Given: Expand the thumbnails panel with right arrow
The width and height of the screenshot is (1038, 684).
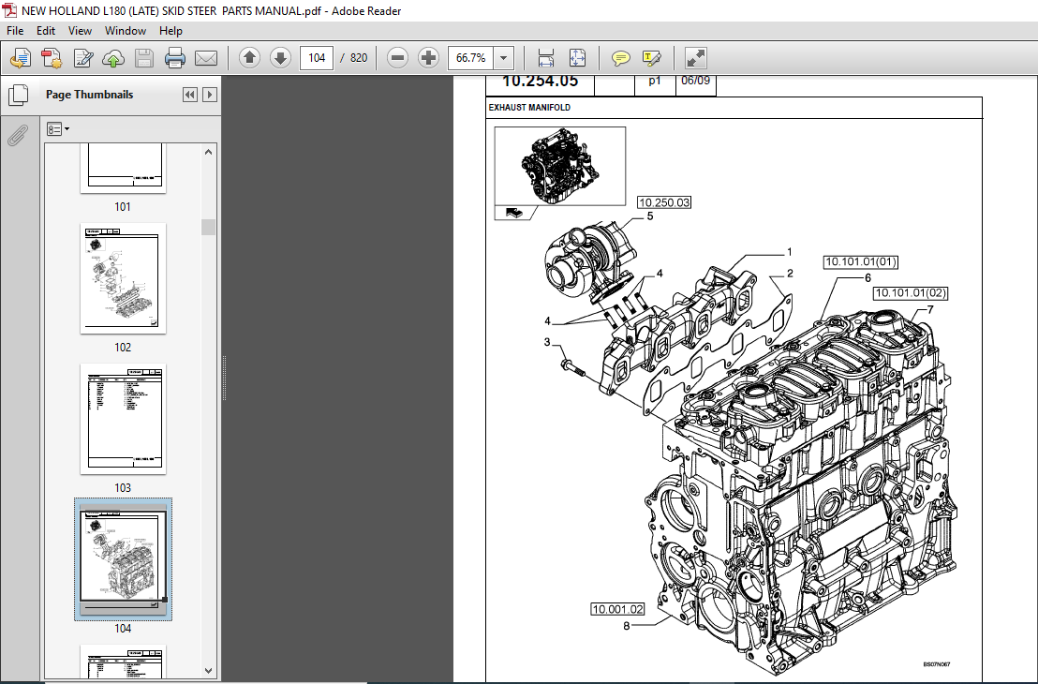Looking at the screenshot, I should coord(210,95).
